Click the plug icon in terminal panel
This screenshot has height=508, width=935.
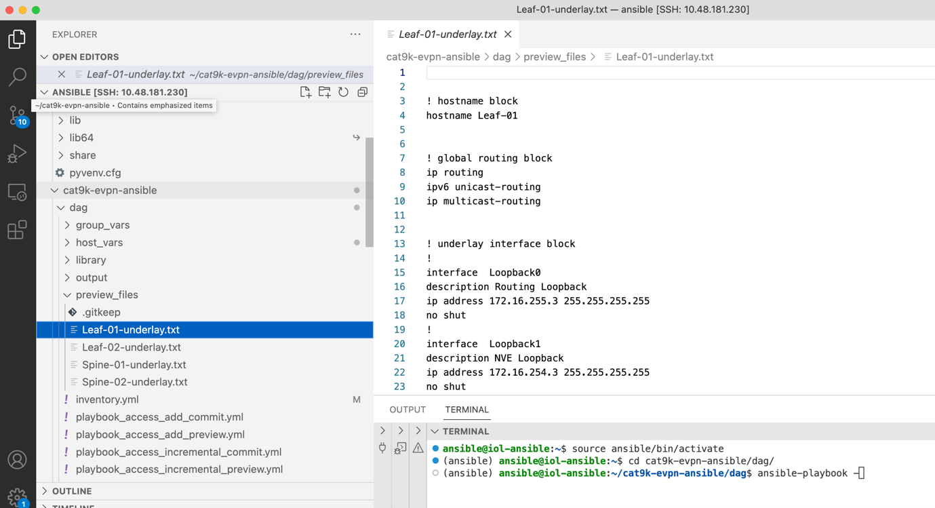click(x=382, y=448)
